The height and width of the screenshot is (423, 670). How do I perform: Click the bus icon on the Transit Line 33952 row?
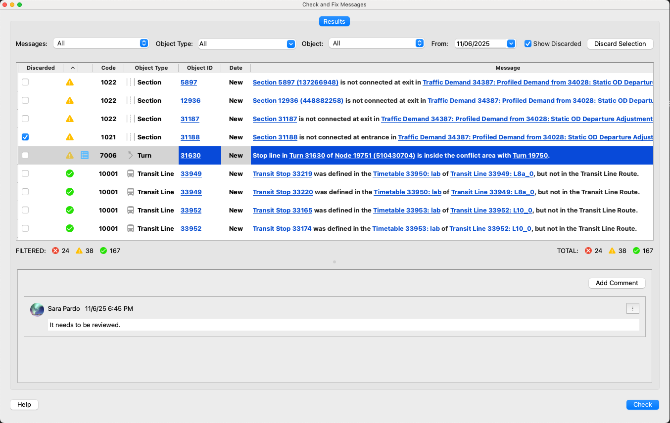point(130,210)
